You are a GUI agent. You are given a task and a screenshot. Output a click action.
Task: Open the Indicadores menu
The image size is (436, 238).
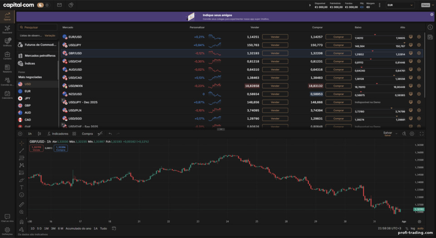(58, 134)
